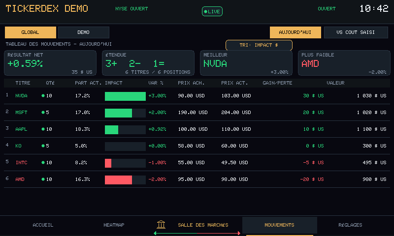The image size is (394, 236).
Task: Click the green live dot beside AAPL quantity
Action: pos(43,129)
